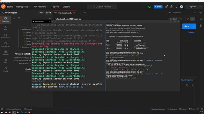Click the blue Send button

pyautogui.click(x=187, y=26)
